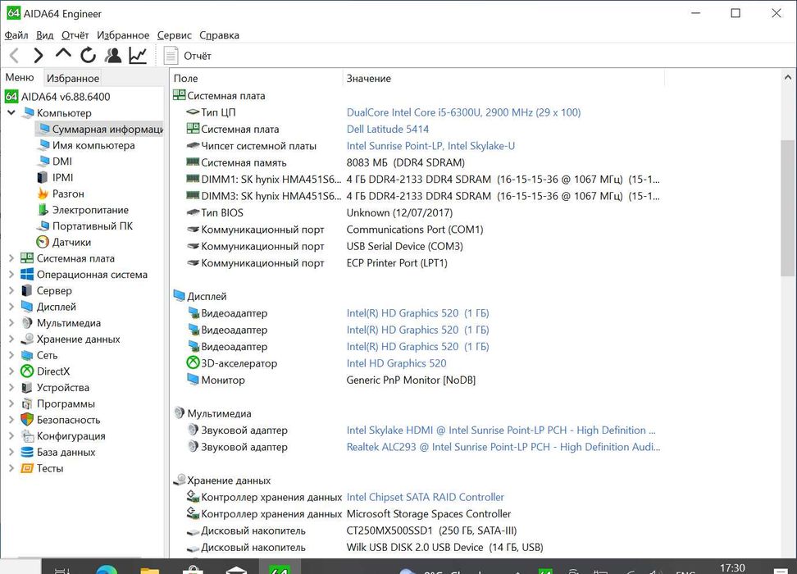Click the vertical scrollbar thumb in report pane
Screen dimensions: 797x574
[787, 208]
